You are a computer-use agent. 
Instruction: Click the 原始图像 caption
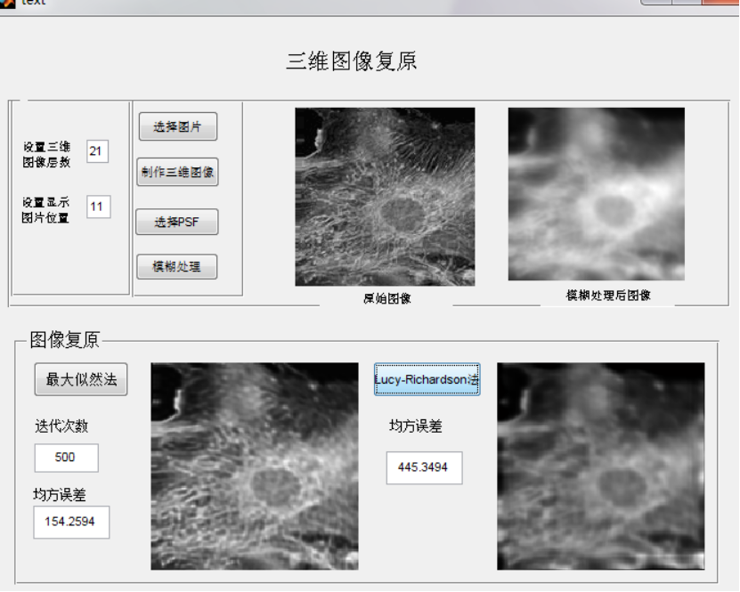pyautogui.click(x=387, y=298)
